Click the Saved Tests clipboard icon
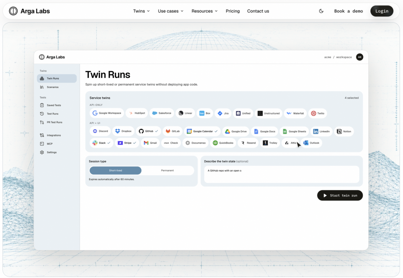The image size is (403, 278). pos(42,105)
